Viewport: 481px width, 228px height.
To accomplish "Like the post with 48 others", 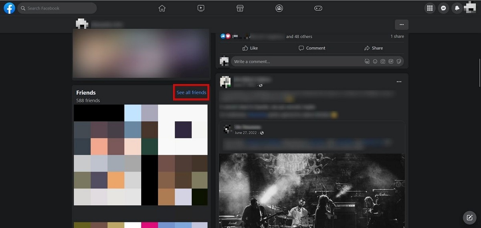I will (250, 48).
